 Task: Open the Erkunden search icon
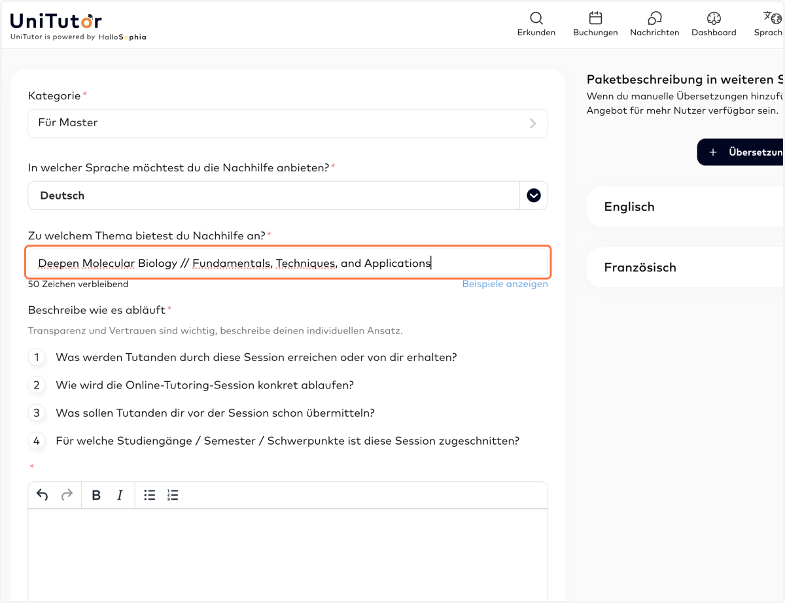coord(536,18)
